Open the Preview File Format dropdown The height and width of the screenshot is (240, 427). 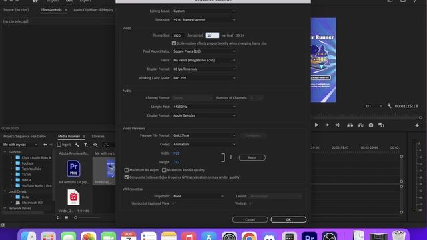pyautogui.click(x=204, y=135)
